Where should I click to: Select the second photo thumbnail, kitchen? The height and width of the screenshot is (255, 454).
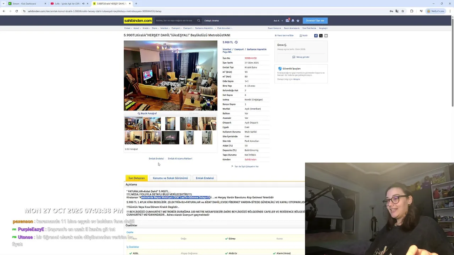click(x=152, y=124)
